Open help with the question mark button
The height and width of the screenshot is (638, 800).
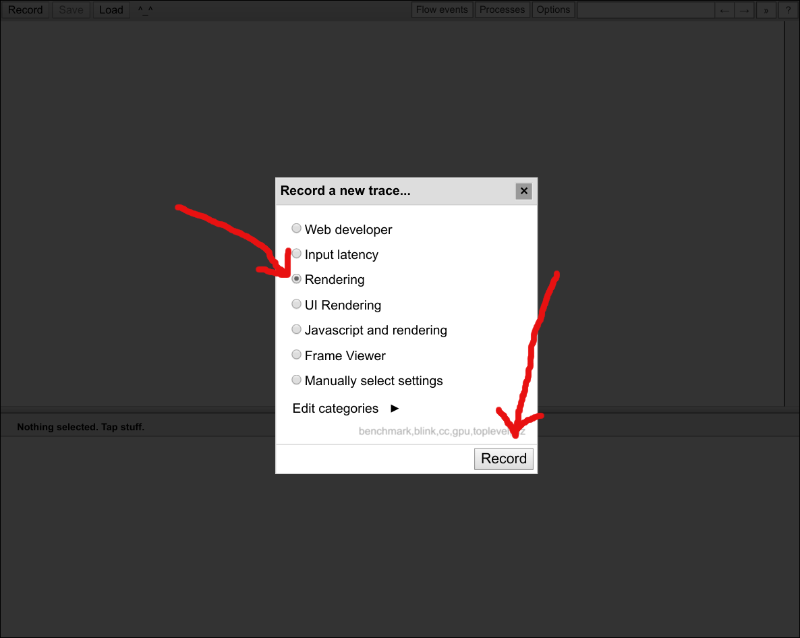[x=787, y=10]
